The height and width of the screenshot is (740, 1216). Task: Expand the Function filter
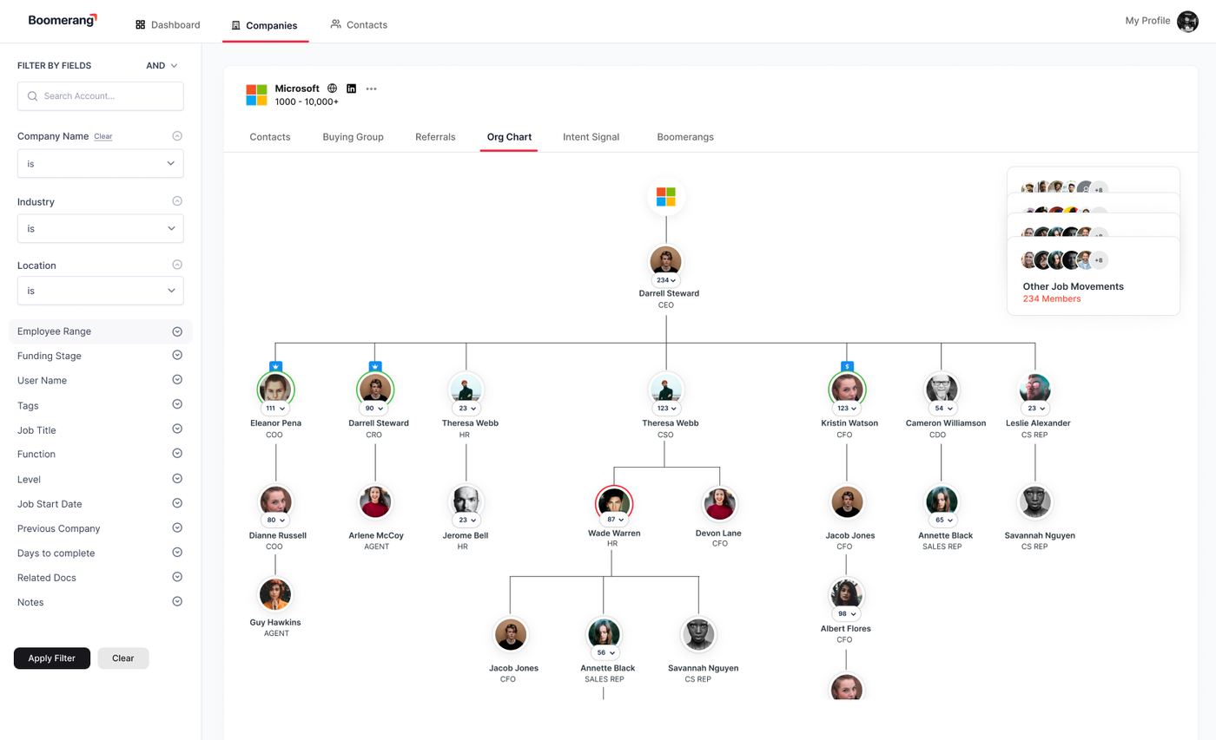[x=177, y=454]
